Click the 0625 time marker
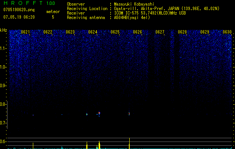This screenshot has height=149, width=235. (x=115, y=32)
